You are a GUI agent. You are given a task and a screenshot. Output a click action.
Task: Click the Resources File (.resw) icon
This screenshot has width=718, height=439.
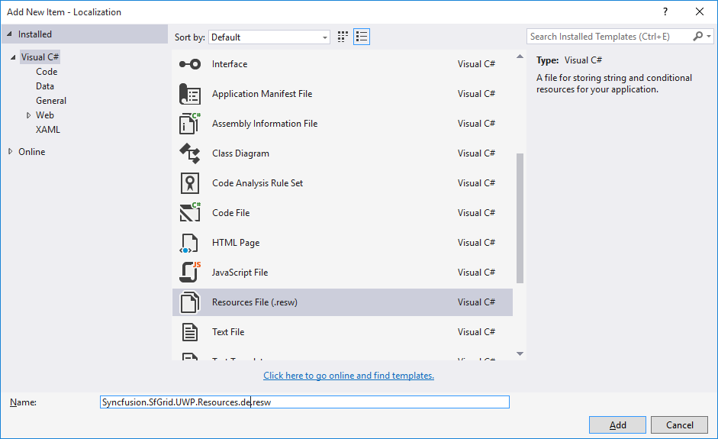pyautogui.click(x=189, y=302)
